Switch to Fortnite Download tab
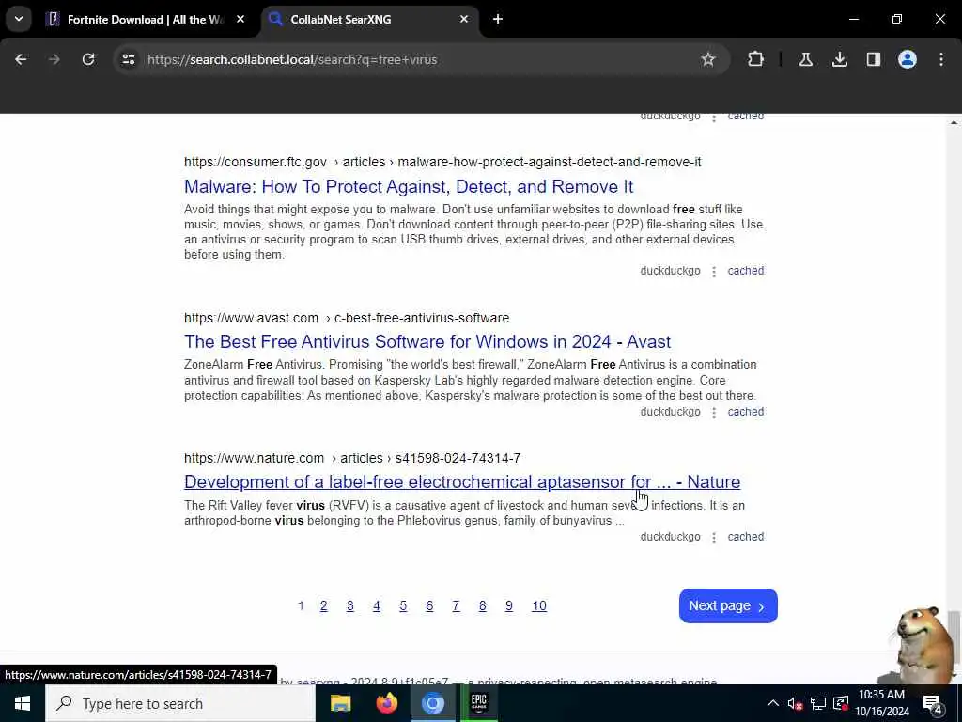 point(146,20)
